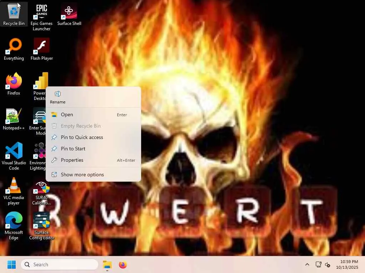Select the Recycle Bin desktop icon
This screenshot has height=273, width=365.
(x=14, y=14)
